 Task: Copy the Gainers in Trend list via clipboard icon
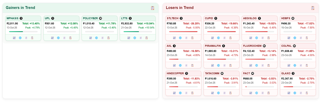(x=153, y=8)
